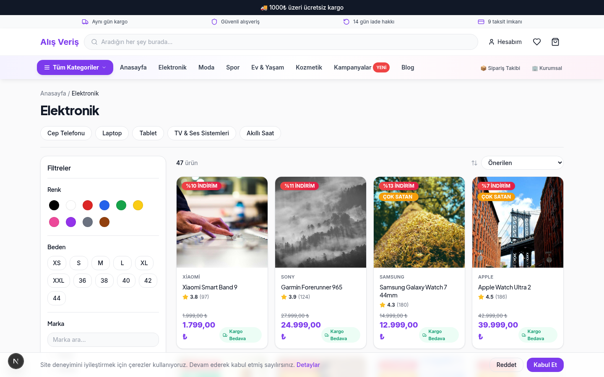Click the rating star of Apple Watch Ultra 2

pos(481,297)
